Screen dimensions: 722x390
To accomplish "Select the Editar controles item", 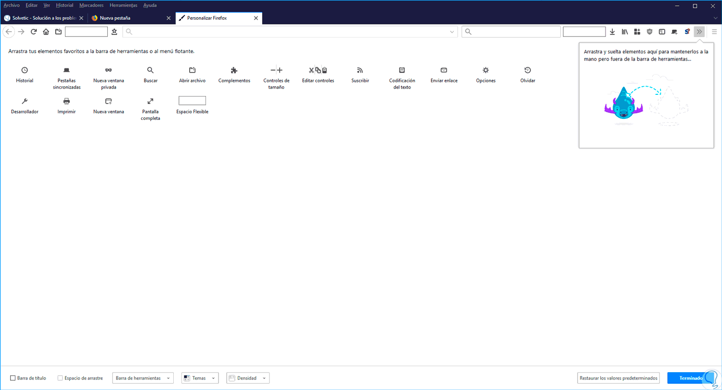I will tap(318, 75).
